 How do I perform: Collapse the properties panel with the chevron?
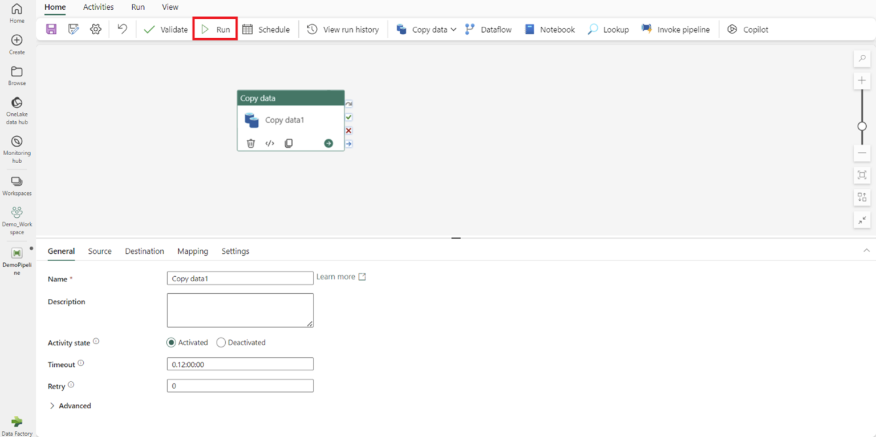(867, 250)
